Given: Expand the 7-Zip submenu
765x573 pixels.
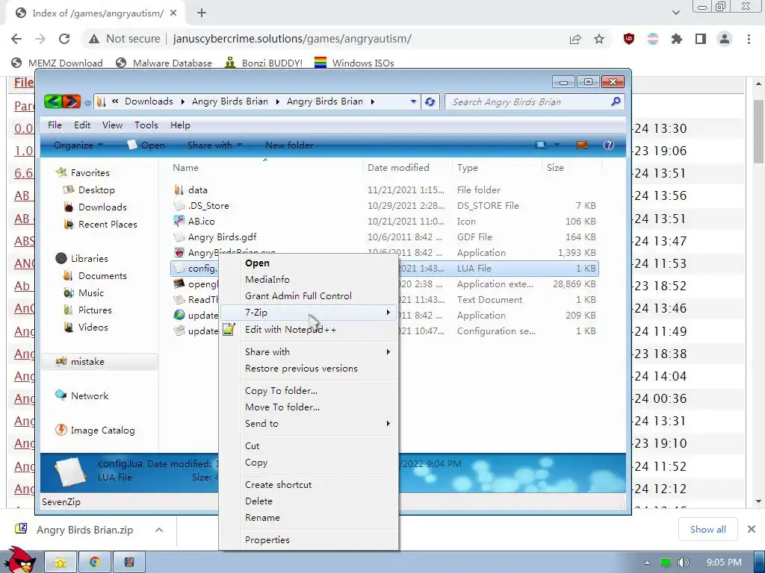Looking at the screenshot, I should [x=307, y=313].
